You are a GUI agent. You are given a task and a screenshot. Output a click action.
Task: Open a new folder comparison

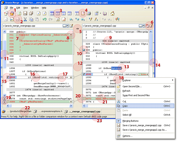[x=12, y=13]
